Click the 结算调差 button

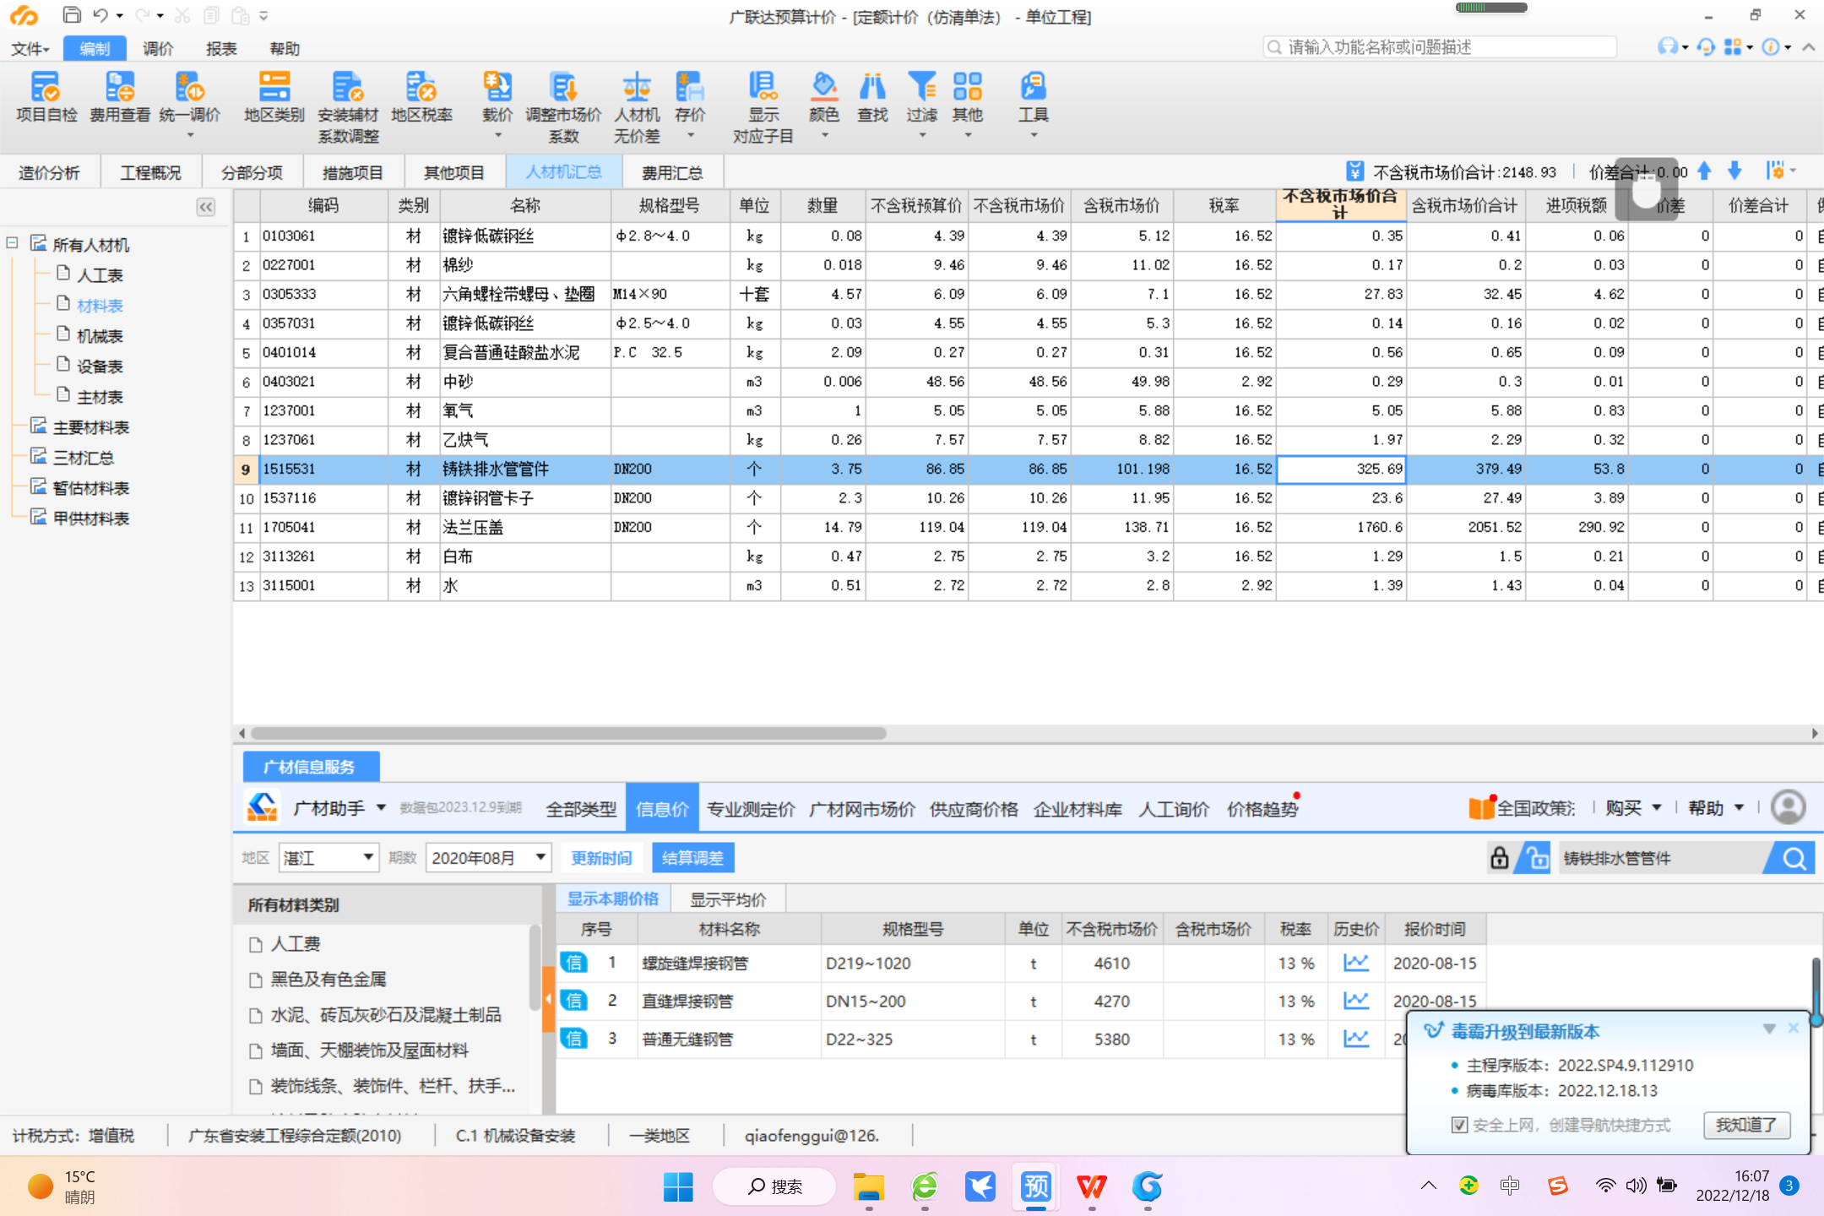pyautogui.click(x=692, y=858)
